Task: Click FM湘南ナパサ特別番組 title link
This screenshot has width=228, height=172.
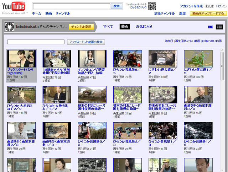Action: 56,71
